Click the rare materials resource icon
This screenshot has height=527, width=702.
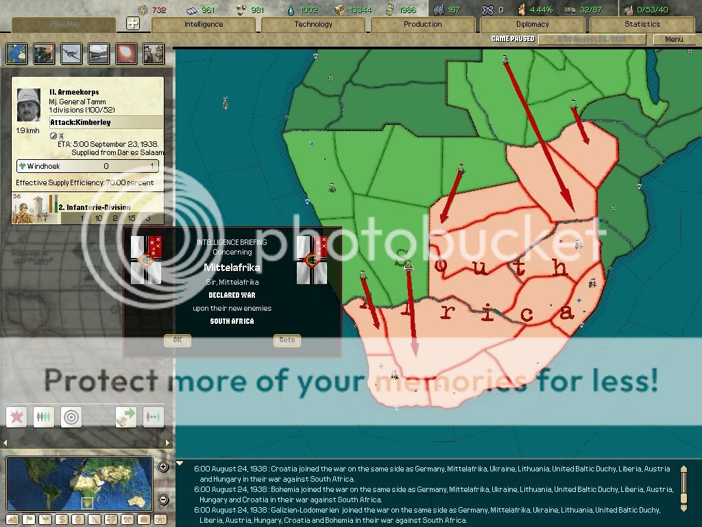[241, 10]
